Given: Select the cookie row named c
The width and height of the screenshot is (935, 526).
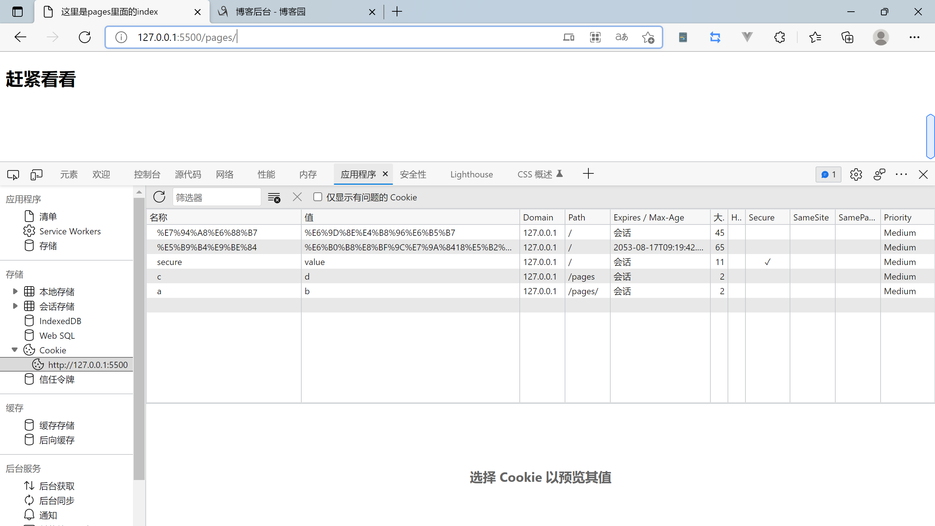Looking at the screenshot, I should (541, 276).
